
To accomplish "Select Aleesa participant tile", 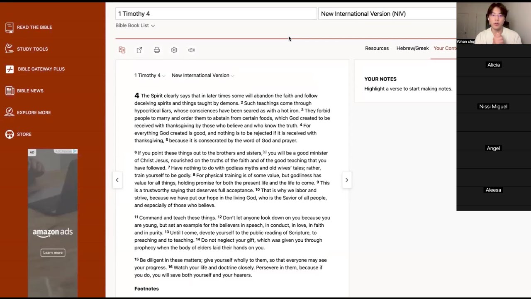I will pos(494,190).
